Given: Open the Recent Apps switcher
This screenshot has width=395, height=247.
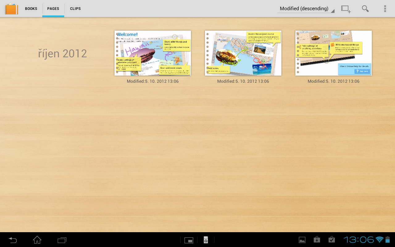Looking at the screenshot, I should click(x=62, y=240).
